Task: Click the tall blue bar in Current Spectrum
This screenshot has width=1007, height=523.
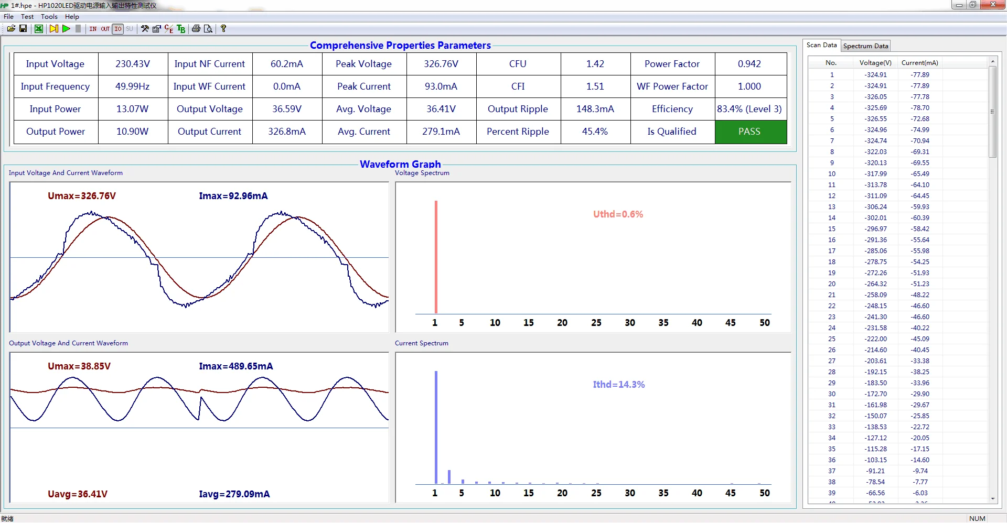Action: pos(436,427)
